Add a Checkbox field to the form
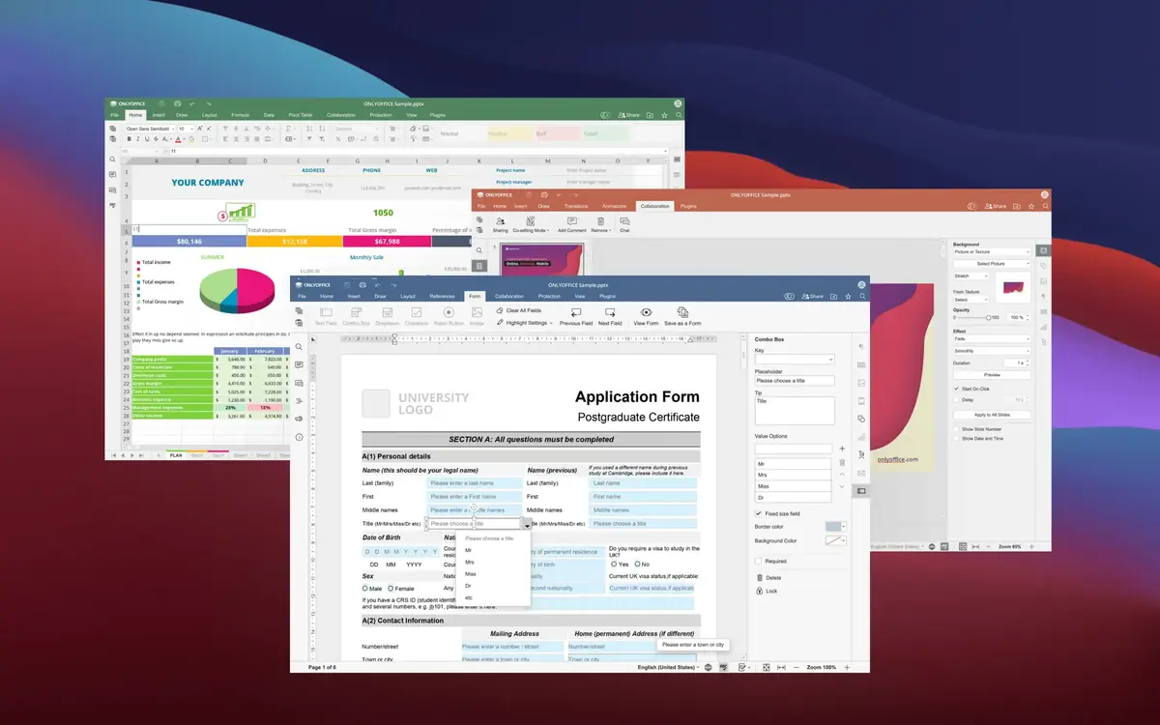The width and height of the screenshot is (1160, 725). [416, 314]
